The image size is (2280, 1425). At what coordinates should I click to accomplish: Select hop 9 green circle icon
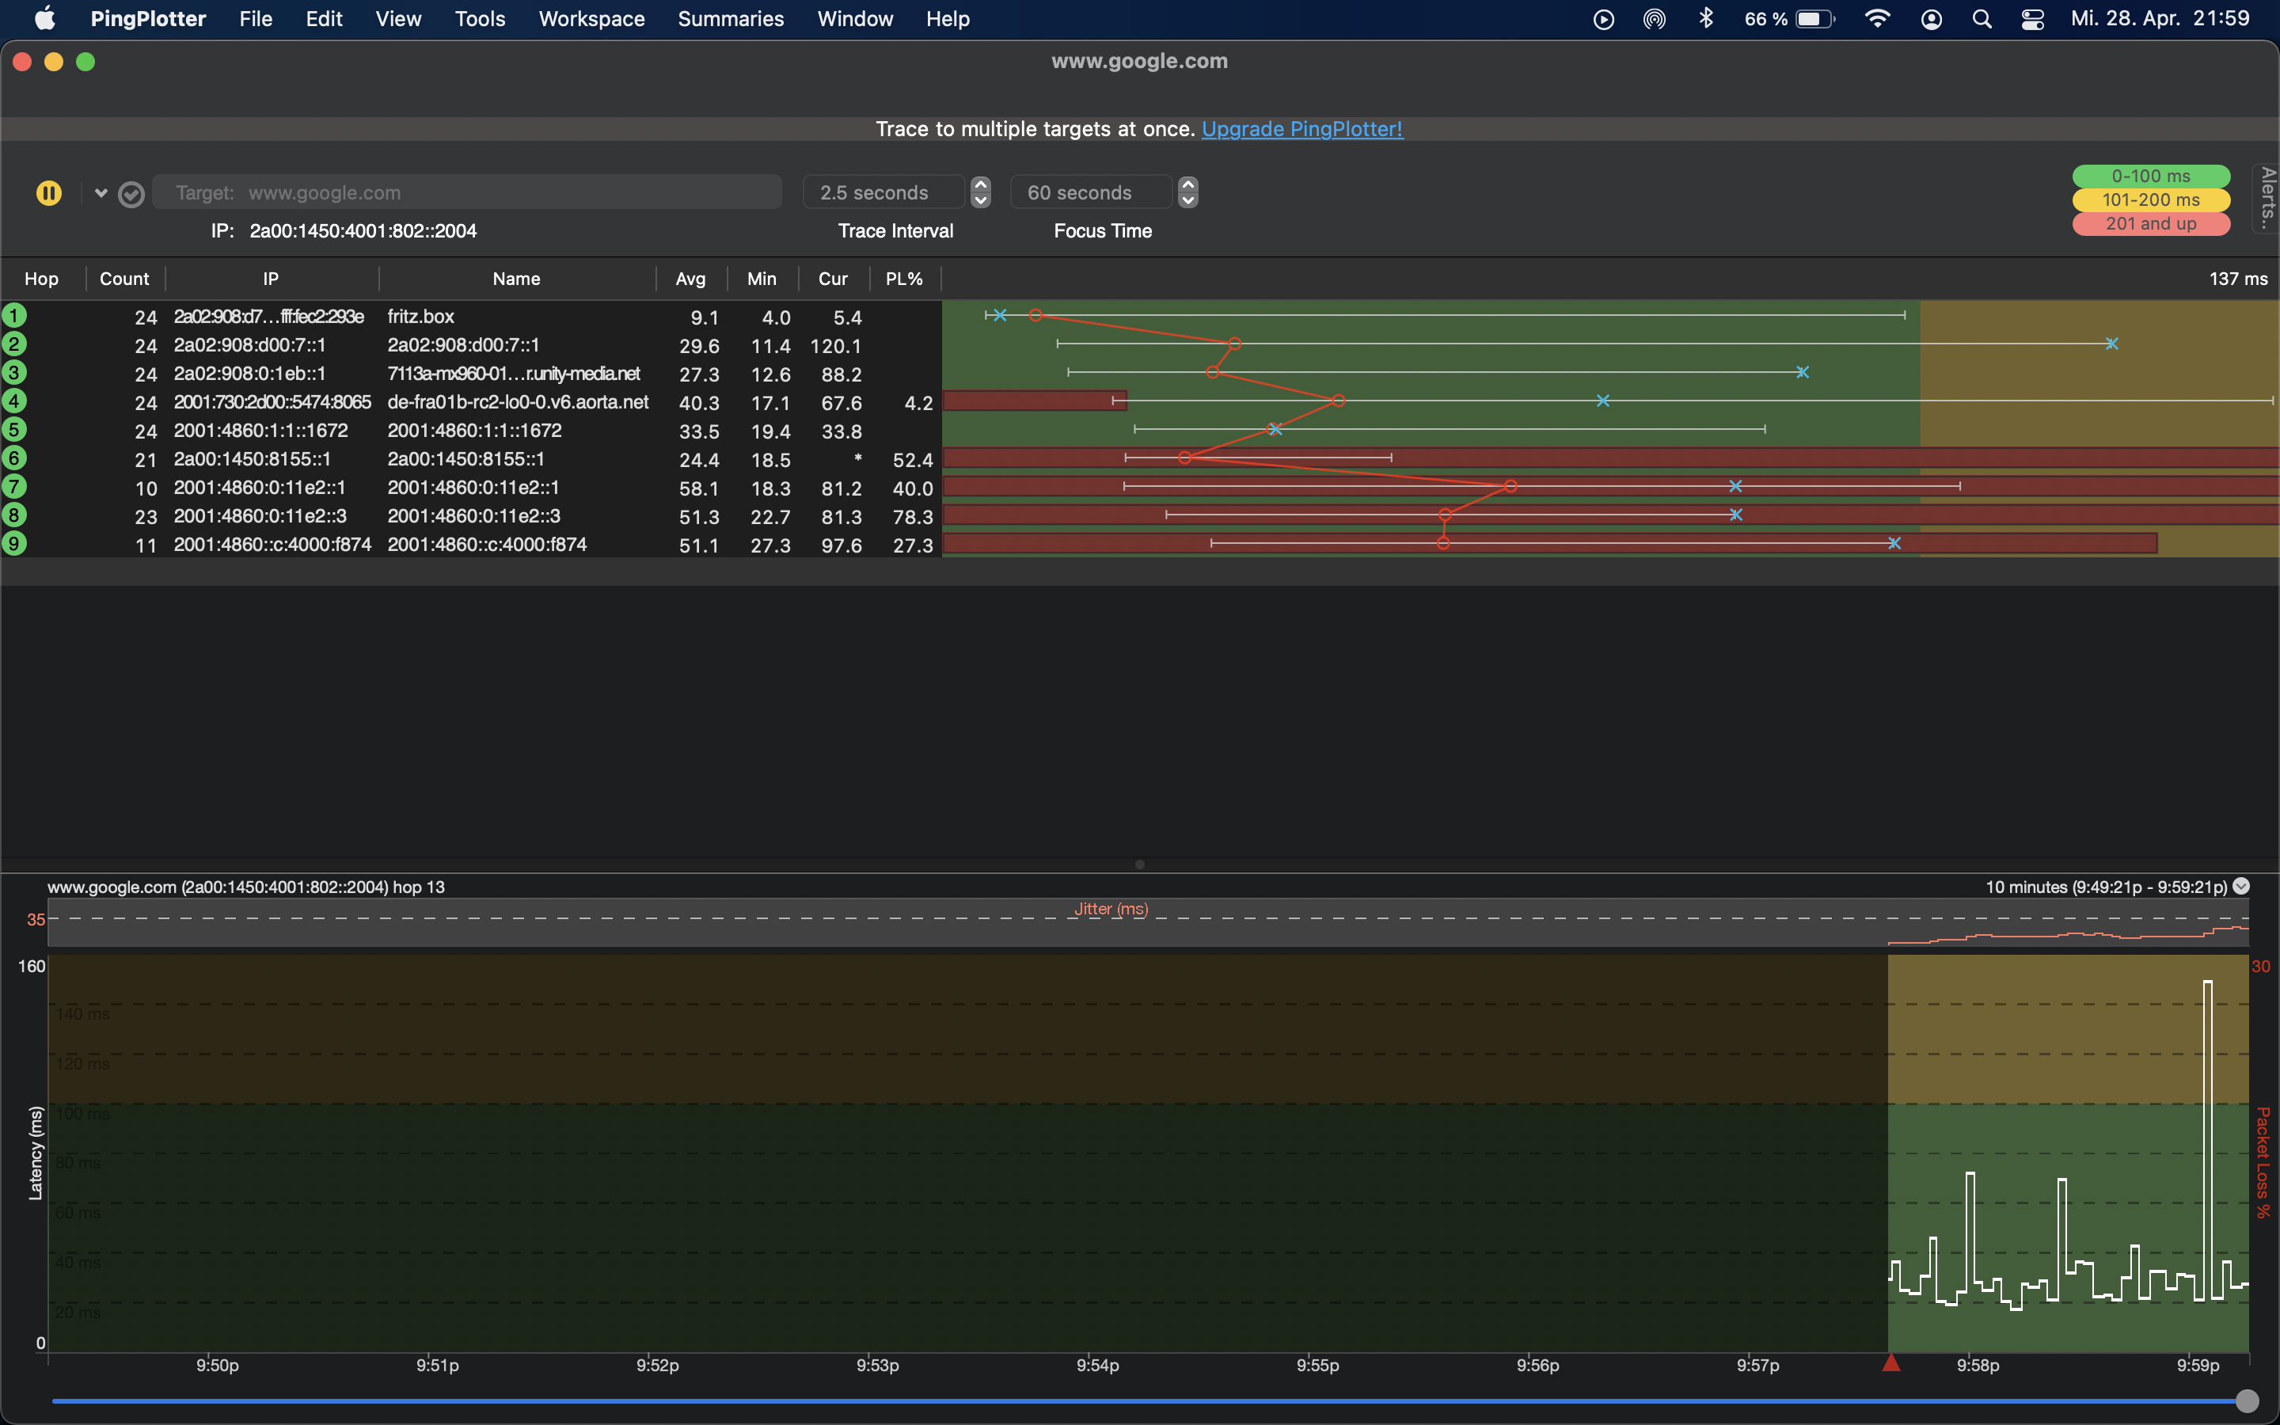[x=14, y=544]
